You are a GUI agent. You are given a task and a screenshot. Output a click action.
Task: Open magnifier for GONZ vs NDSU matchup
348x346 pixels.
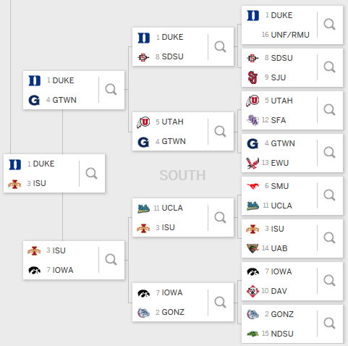(329, 324)
